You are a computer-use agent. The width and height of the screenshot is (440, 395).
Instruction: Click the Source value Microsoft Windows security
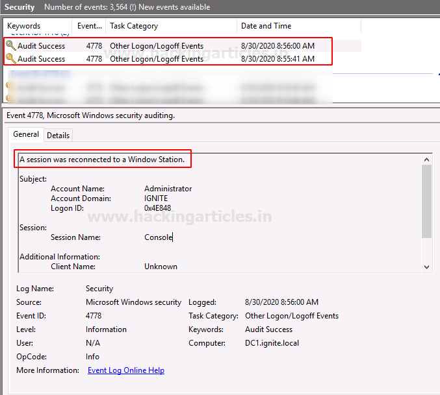click(x=134, y=302)
